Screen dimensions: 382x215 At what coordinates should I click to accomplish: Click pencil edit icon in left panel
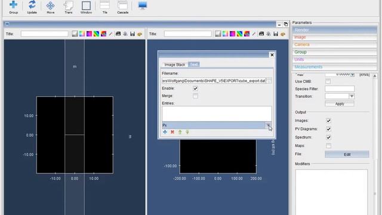(110, 34)
